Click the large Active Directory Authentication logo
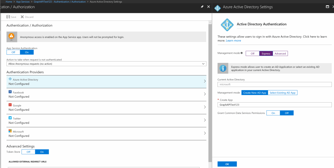Viewport: 334px width, 168px height. [x=227, y=25]
